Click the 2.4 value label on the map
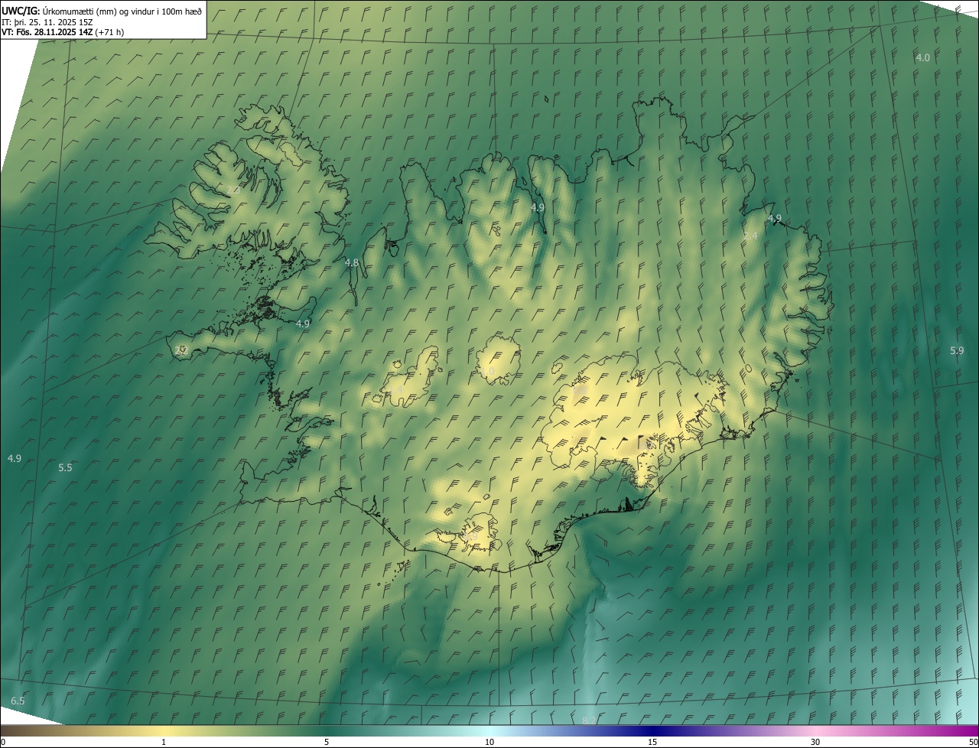 coord(750,236)
